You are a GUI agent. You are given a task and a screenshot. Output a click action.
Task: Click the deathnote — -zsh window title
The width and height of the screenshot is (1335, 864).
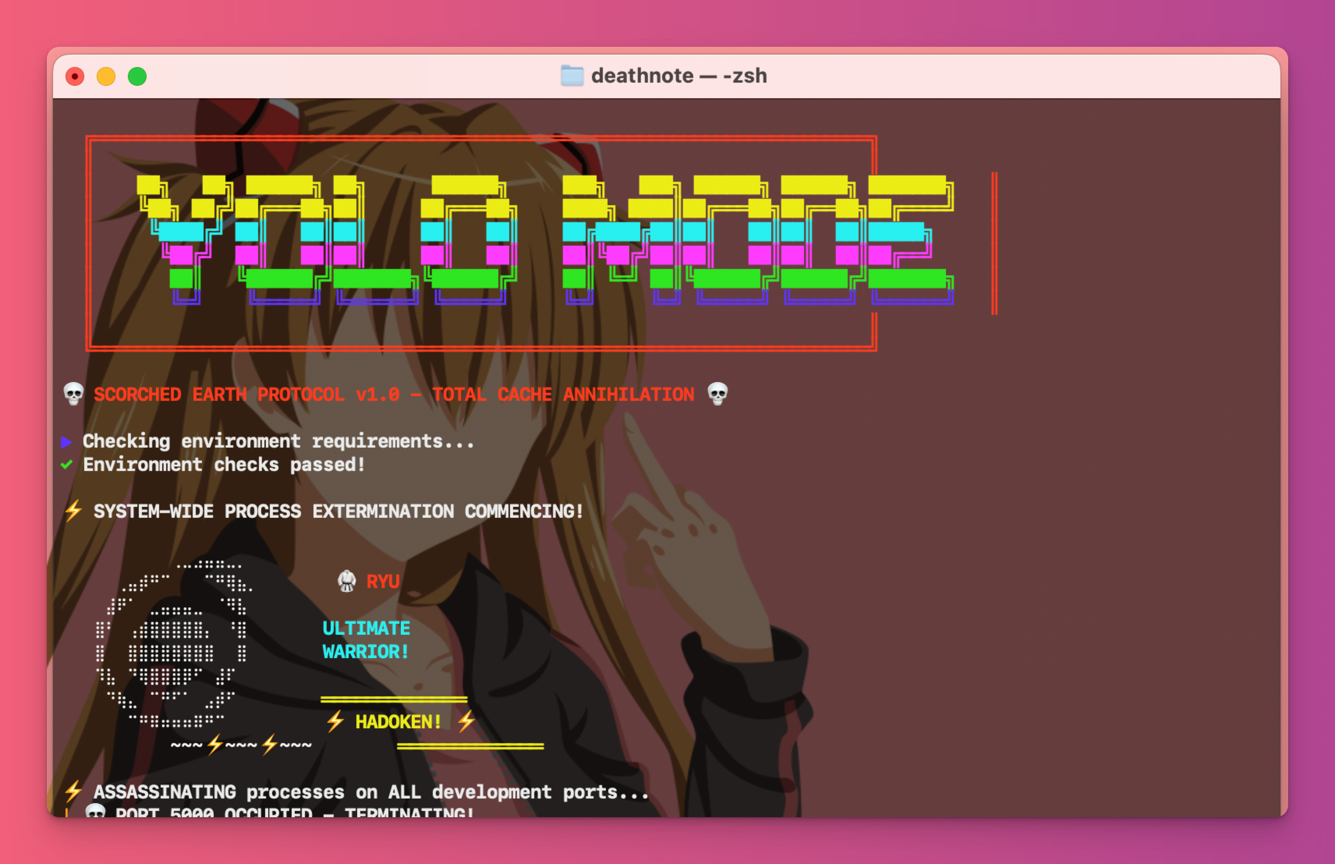tap(679, 76)
